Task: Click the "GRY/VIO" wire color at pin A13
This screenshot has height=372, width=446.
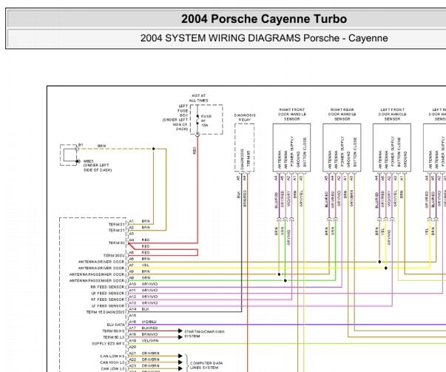Action: [x=149, y=303]
